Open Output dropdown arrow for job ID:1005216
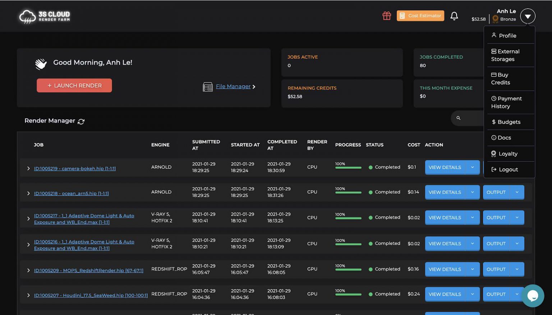552x315 pixels. 517,244
